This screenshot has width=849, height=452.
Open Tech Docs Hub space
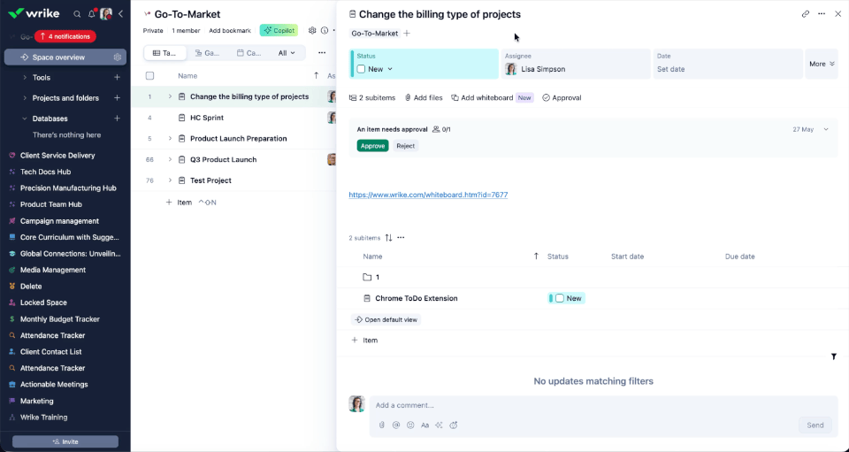(45, 172)
